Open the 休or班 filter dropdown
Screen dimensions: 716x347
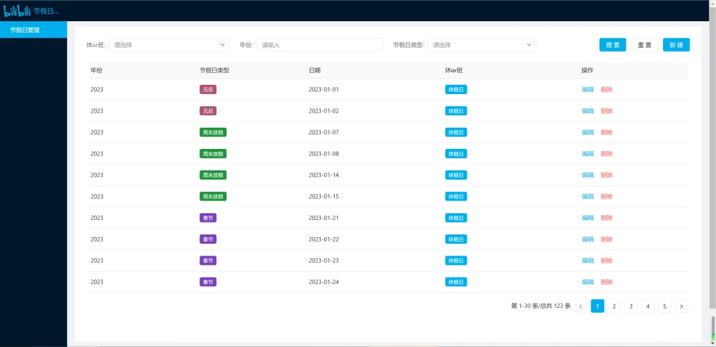click(170, 44)
